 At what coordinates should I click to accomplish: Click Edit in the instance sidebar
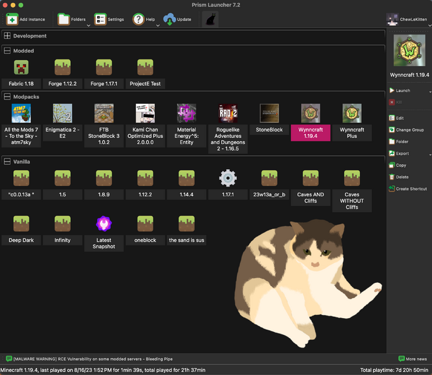coord(400,118)
